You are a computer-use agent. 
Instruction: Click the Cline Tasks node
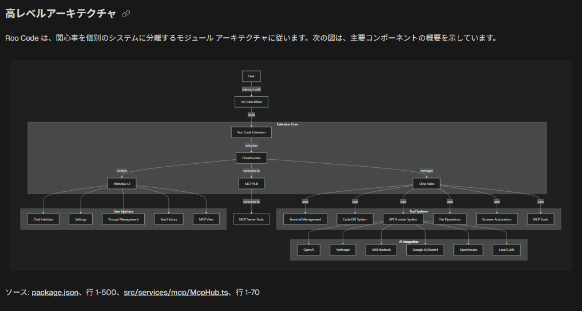coord(426,183)
